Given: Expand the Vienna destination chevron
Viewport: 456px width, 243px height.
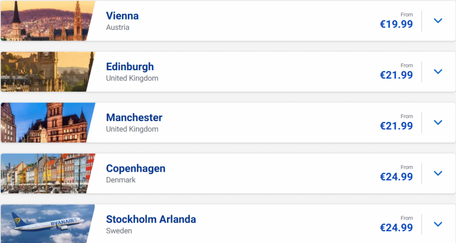Looking at the screenshot, I should pyautogui.click(x=438, y=20).
